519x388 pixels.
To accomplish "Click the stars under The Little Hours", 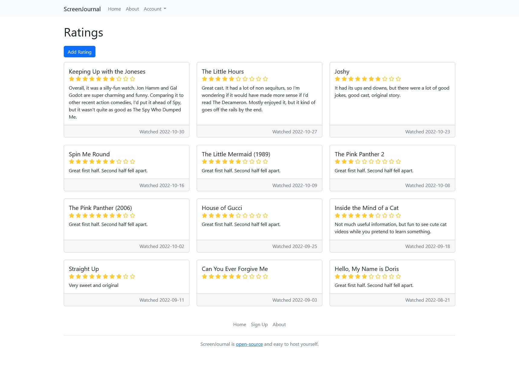I will pos(235,79).
